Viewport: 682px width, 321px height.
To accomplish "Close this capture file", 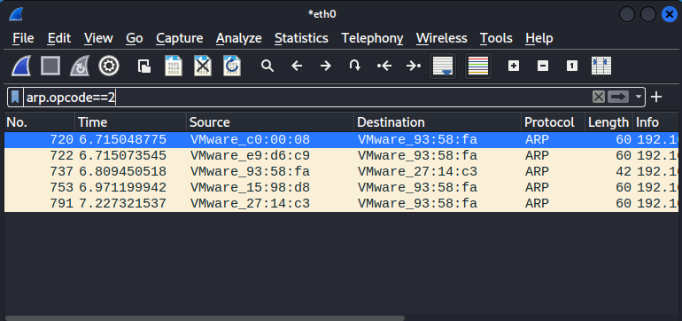I will 203,67.
